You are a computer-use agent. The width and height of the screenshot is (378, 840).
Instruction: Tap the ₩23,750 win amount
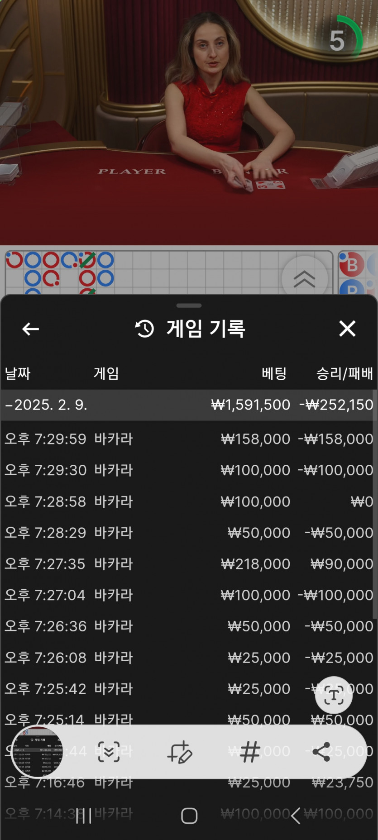point(342,783)
